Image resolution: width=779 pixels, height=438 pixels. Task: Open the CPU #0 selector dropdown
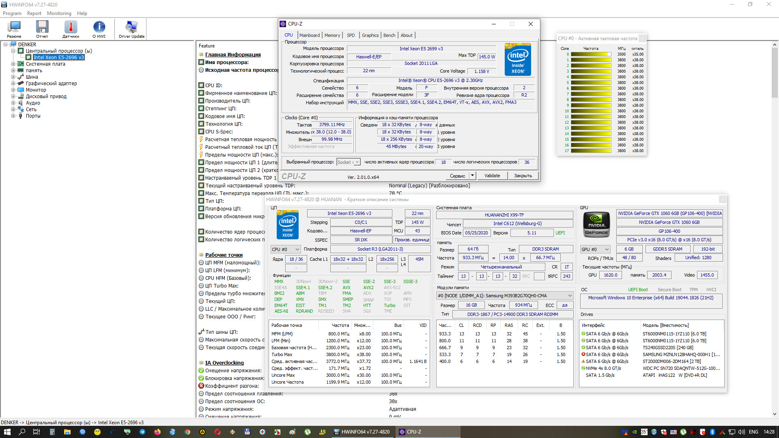point(286,249)
